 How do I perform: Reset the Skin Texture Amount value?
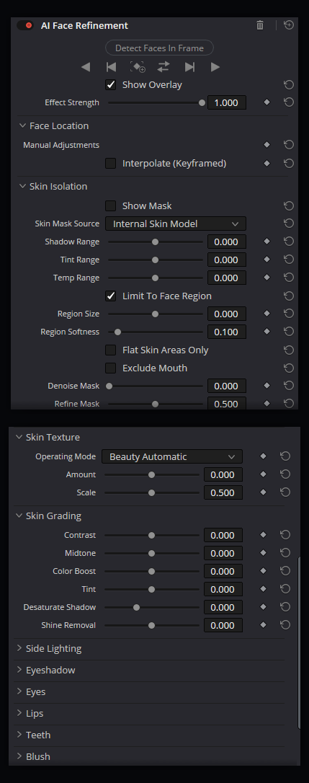click(x=285, y=474)
